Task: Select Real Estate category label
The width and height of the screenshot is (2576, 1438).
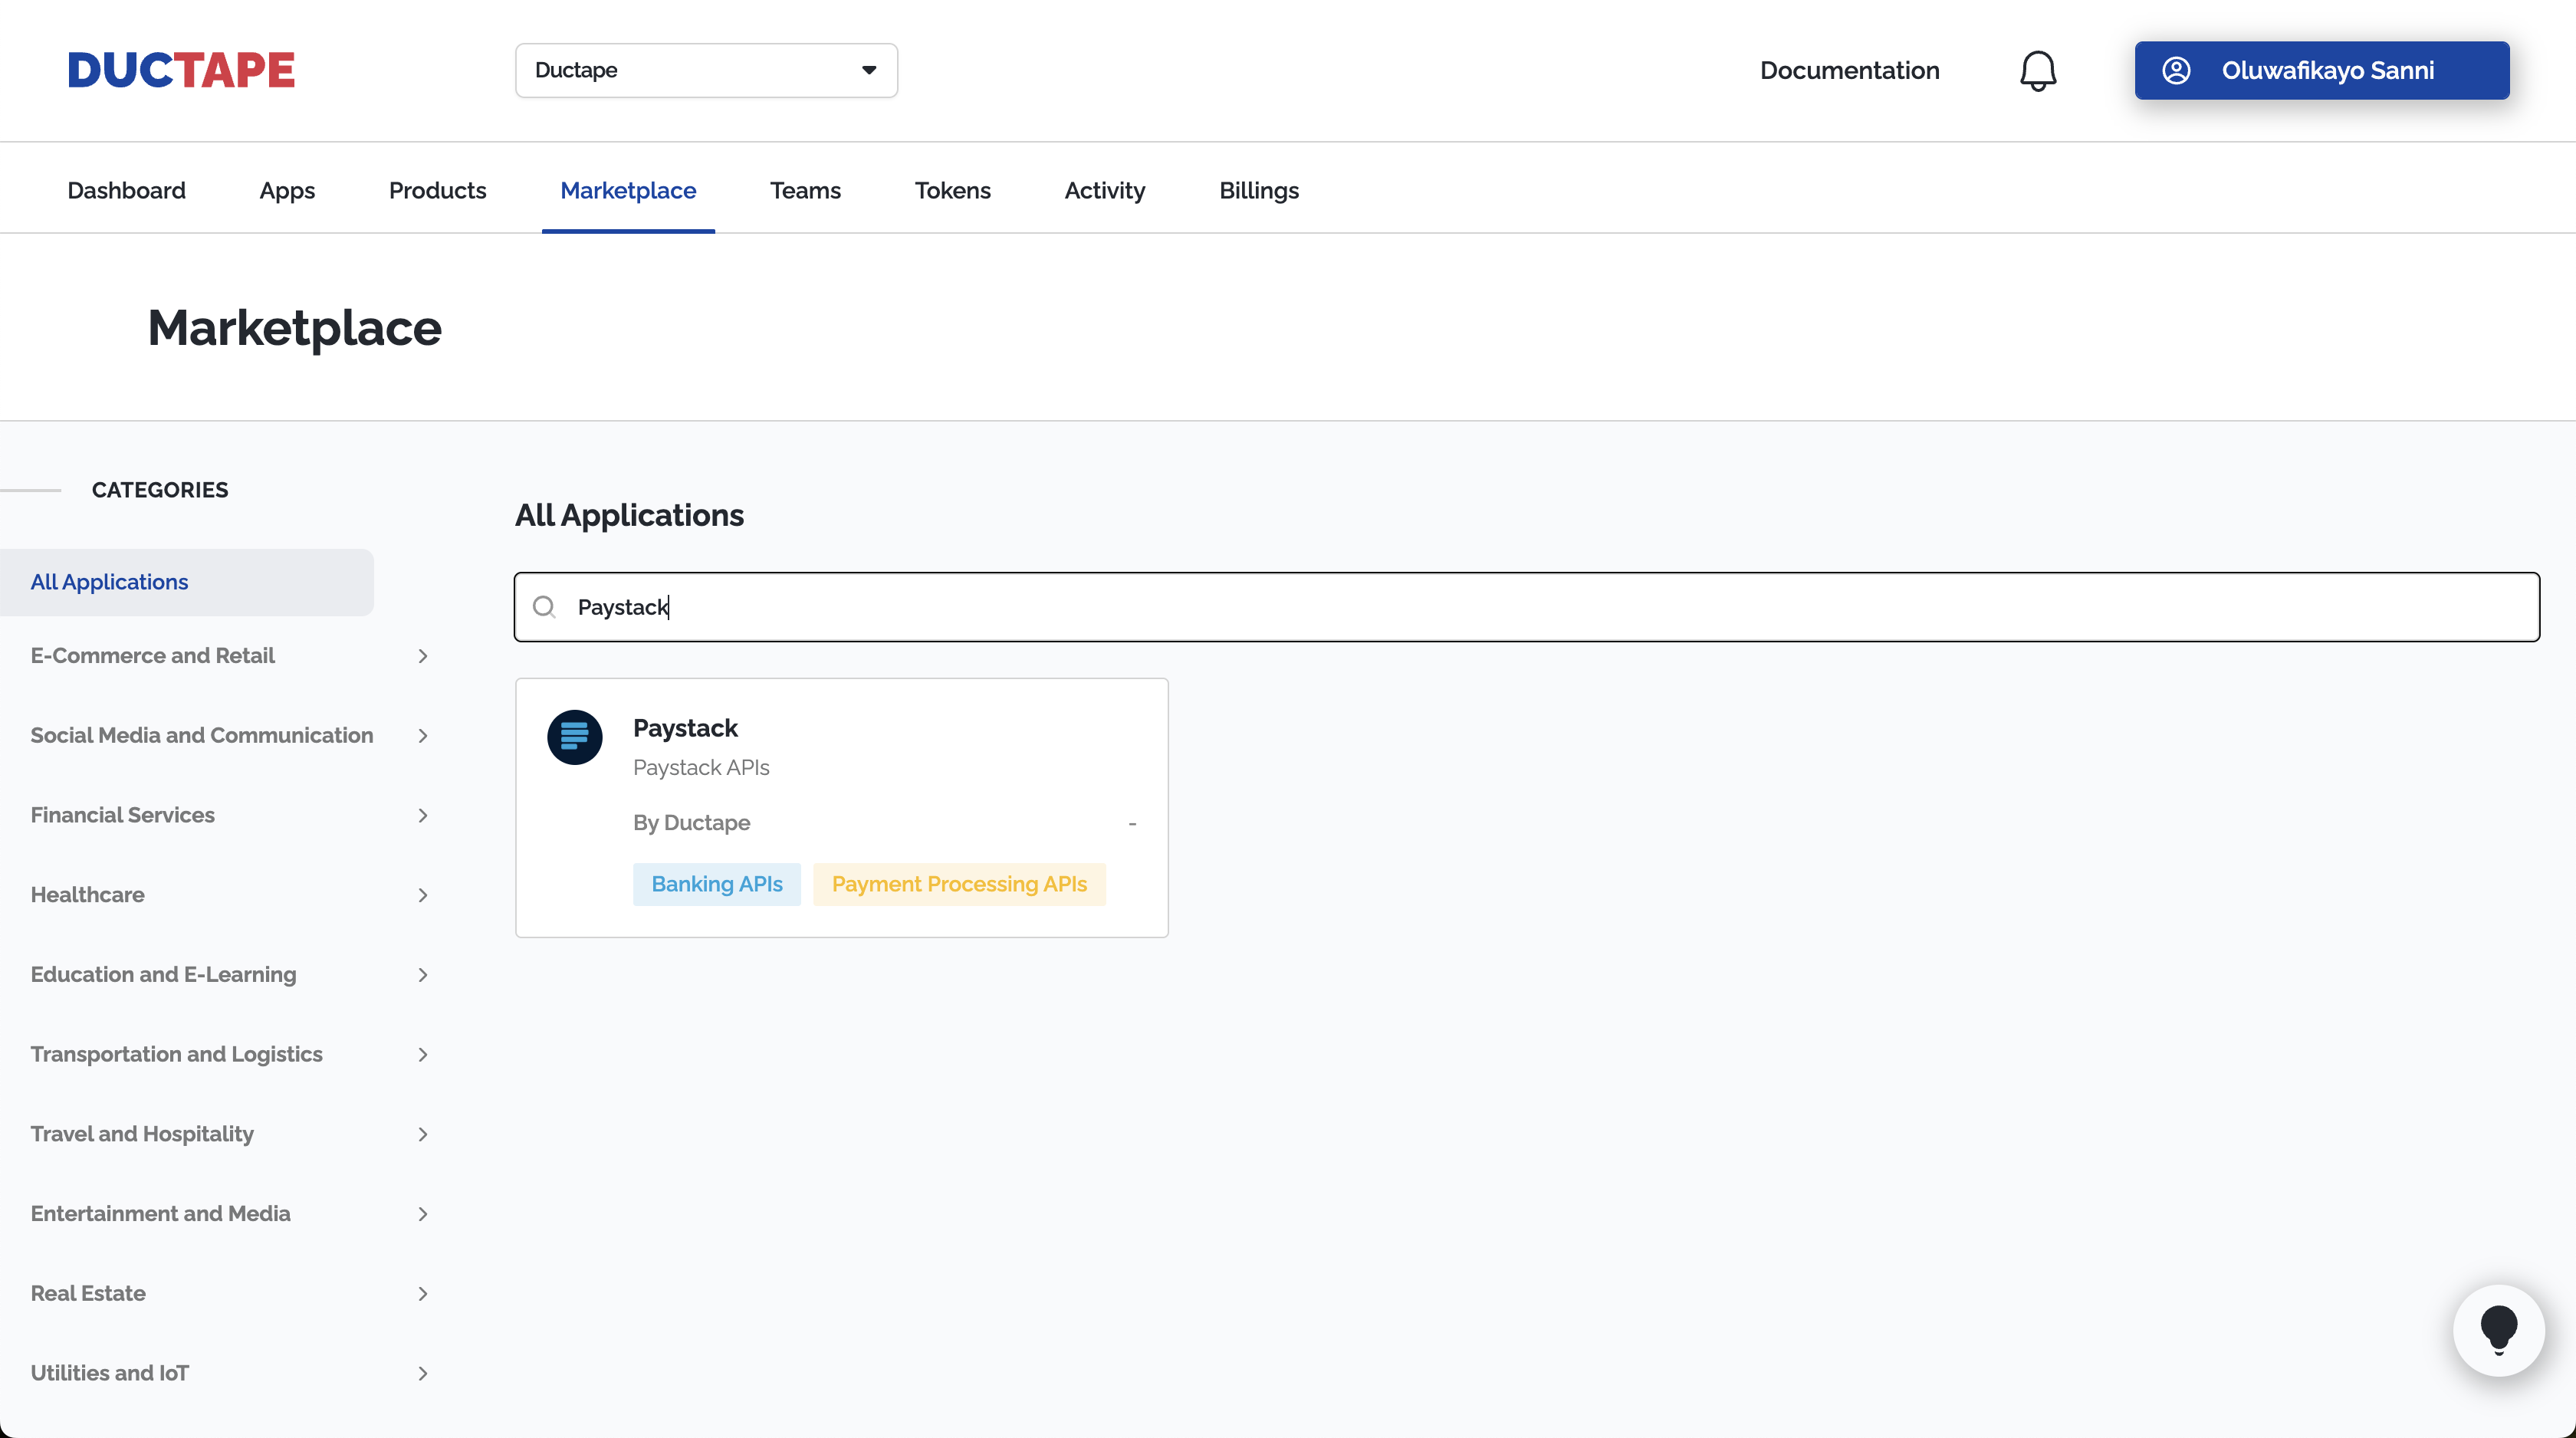Action: click(88, 1294)
